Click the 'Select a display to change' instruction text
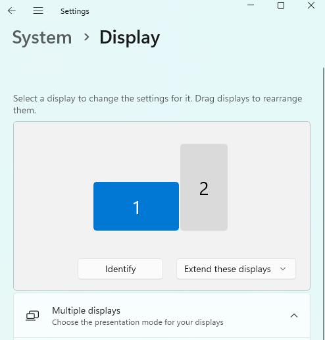This screenshot has width=325, height=340. (157, 104)
